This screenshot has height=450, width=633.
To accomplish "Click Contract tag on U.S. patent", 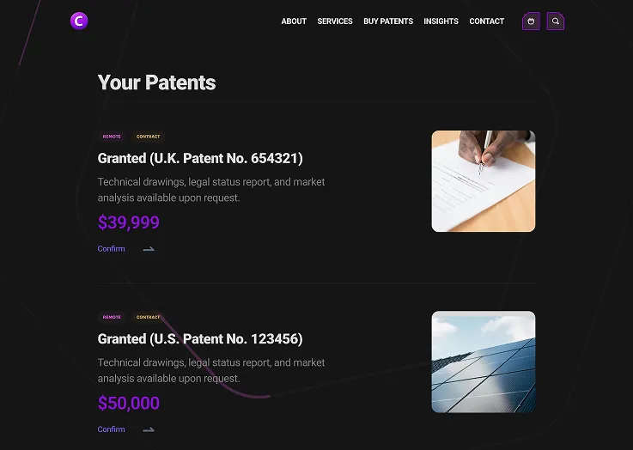I will point(148,317).
